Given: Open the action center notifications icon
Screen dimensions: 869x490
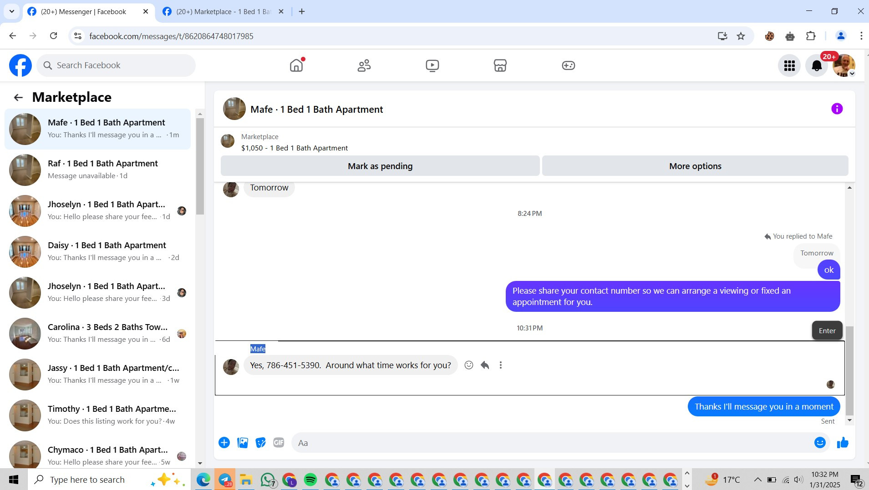Looking at the screenshot, I should tap(856, 480).
